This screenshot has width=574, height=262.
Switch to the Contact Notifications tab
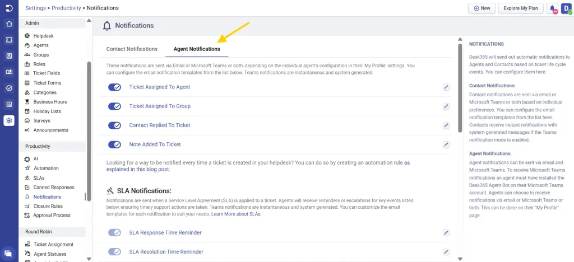(x=132, y=49)
